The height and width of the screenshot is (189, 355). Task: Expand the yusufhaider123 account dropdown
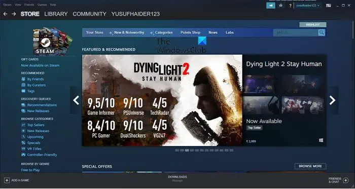[x=308, y=6]
